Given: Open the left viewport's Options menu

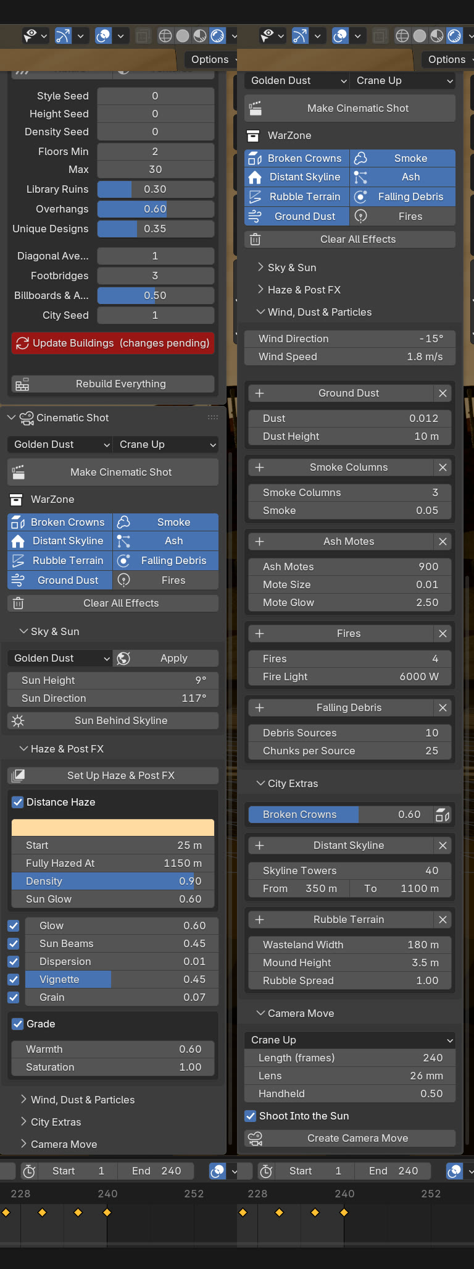Looking at the screenshot, I should (211, 60).
